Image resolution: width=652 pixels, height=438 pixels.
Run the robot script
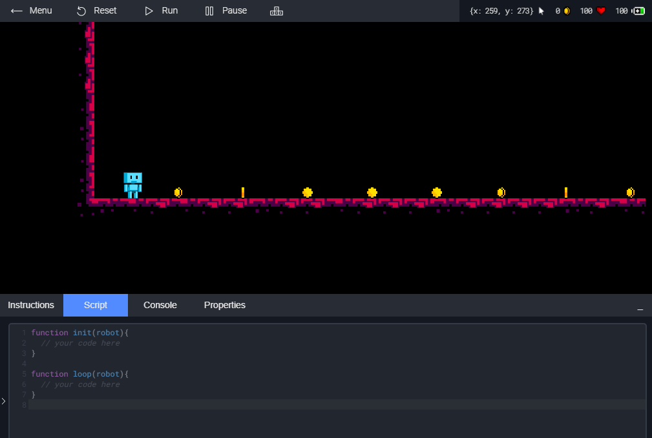tap(161, 11)
